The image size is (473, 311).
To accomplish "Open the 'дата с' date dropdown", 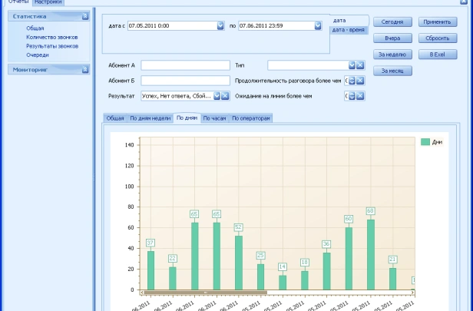I will click(220, 25).
